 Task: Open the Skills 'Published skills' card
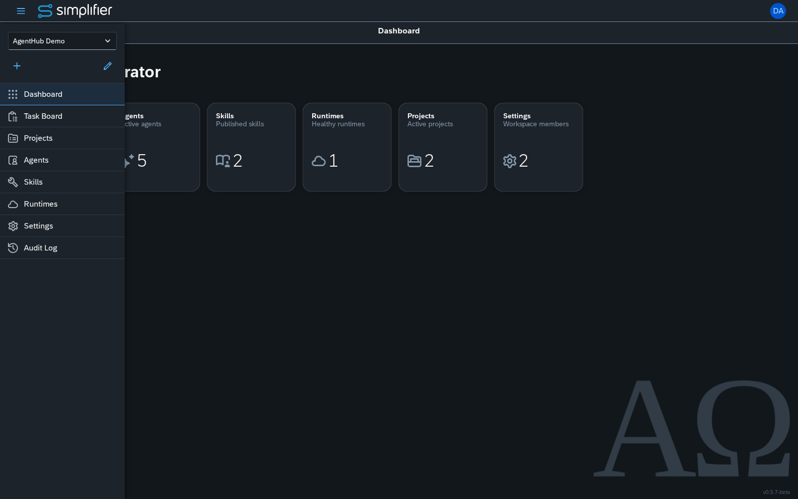coord(251,147)
